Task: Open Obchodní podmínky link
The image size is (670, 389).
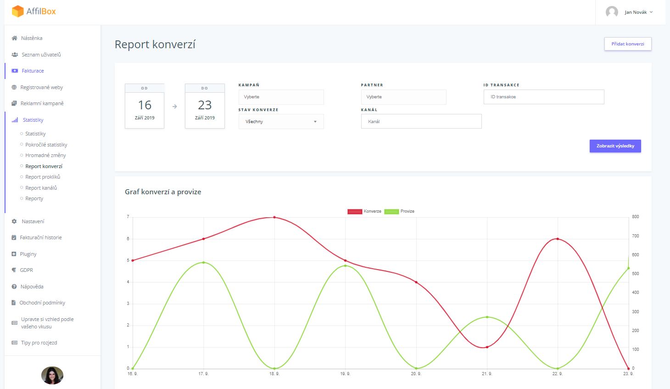Action: [x=42, y=303]
